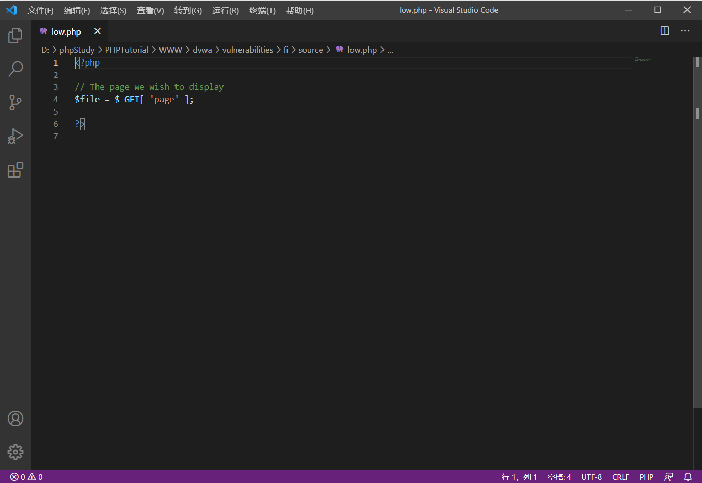The image size is (702, 483).
Task: Expand the 'vulnerabilities' breadcrumb folder
Action: coord(247,50)
